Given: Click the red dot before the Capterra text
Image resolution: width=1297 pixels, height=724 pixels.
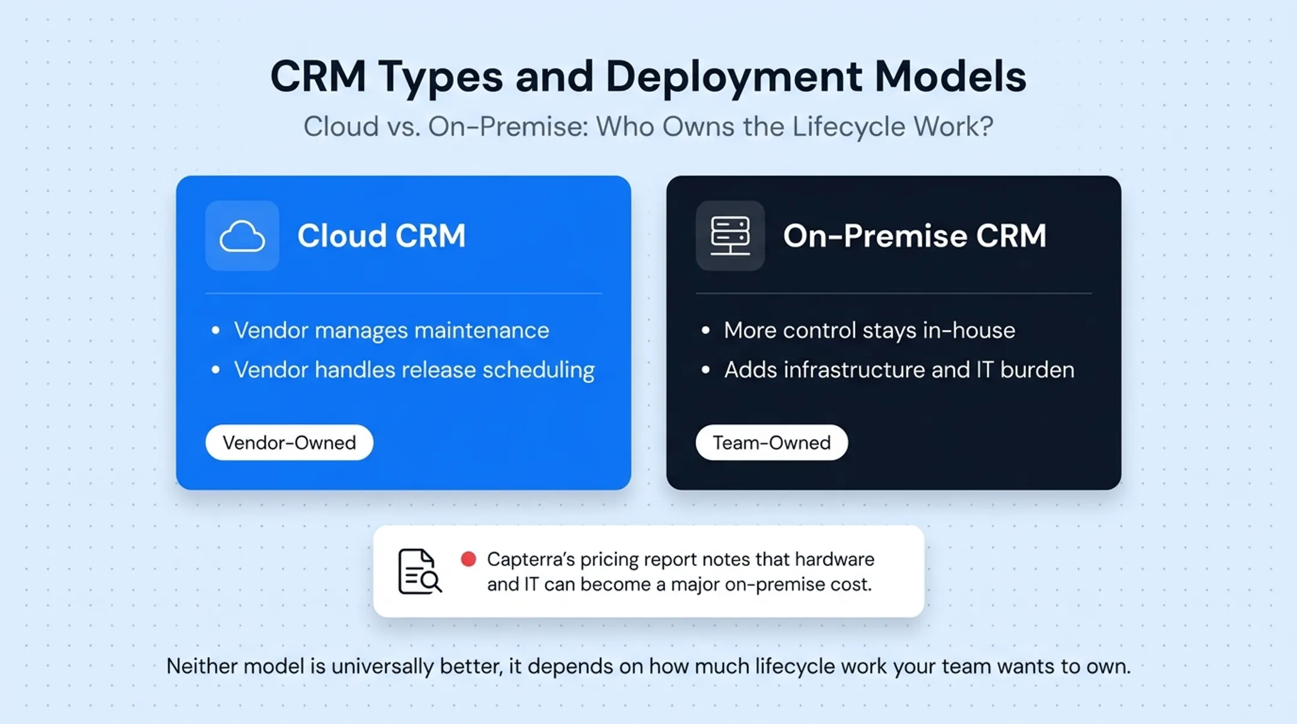Looking at the screenshot, I should (468, 560).
